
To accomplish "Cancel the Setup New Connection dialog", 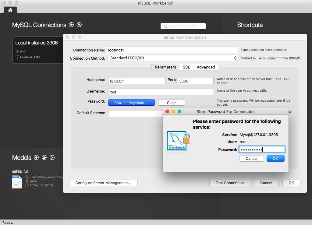I will (x=266, y=183).
